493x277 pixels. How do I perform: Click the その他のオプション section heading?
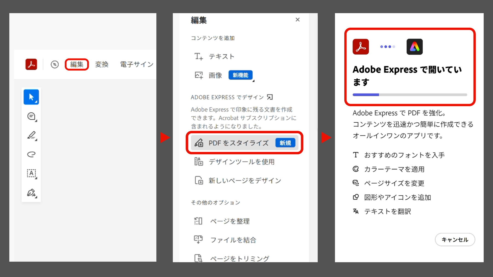coord(216,203)
